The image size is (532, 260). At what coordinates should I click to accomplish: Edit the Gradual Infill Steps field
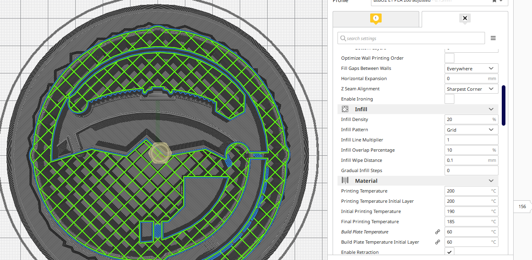[x=472, y=170]
